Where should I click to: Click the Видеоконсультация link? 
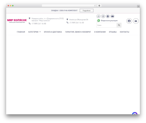point(109,21)
